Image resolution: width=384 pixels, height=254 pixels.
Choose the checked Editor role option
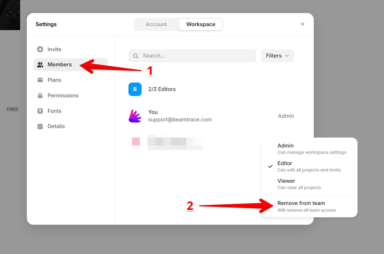(309, 167)
